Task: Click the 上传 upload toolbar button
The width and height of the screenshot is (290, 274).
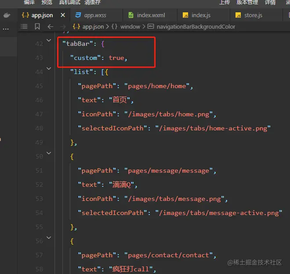Action: 225,2
